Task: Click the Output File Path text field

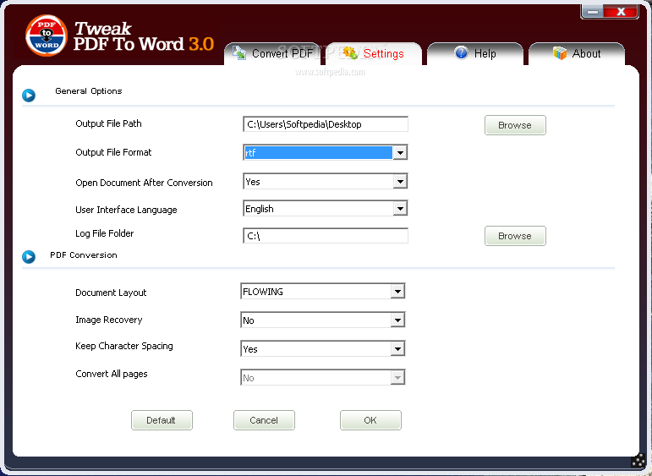Action: (x=326, y=124)
